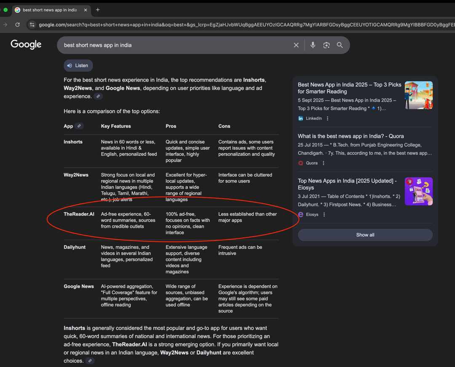Click 'Google News' row label in table

coord(79,286)
